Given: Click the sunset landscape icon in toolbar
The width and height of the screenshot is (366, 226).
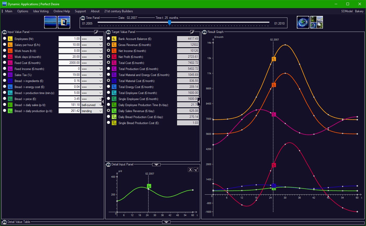Looking at the screenshot, I should click(x=50, y=22).
